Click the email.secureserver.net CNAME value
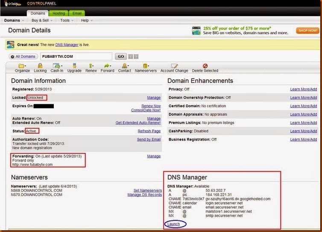This screenshot has height=232, width=322. coord(225,207)
